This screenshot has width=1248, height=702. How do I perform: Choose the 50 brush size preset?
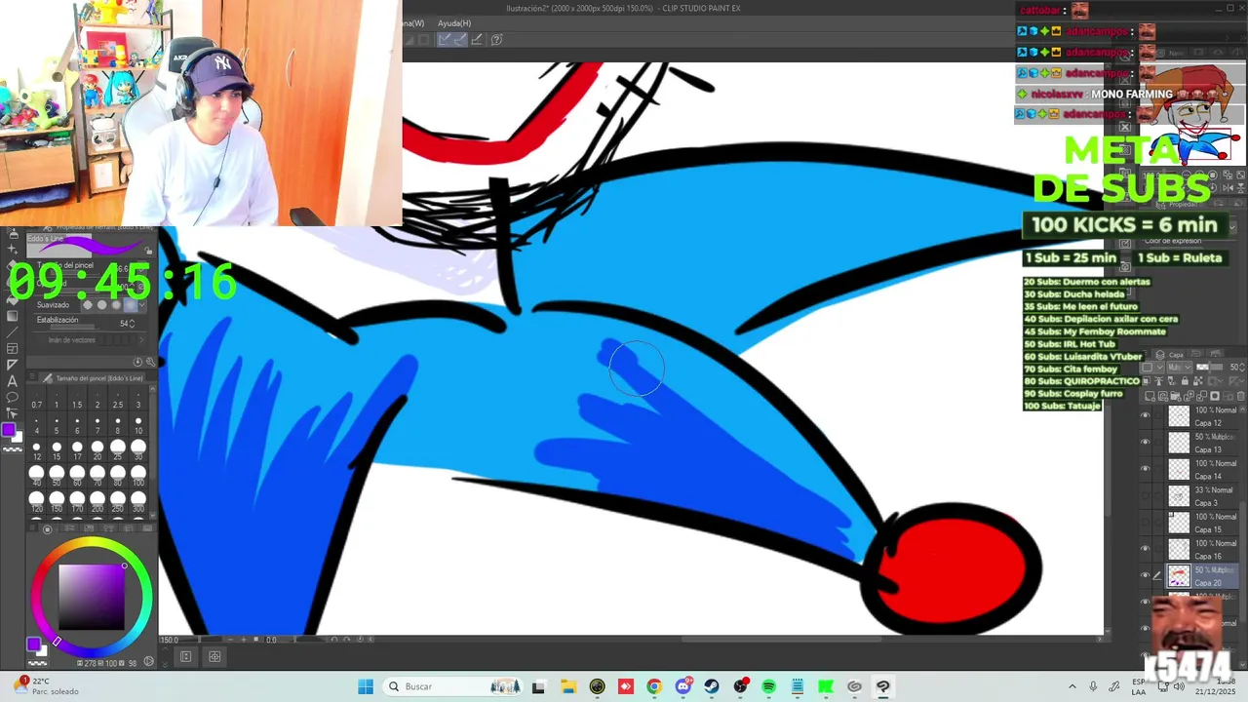(x=57, y=478)
